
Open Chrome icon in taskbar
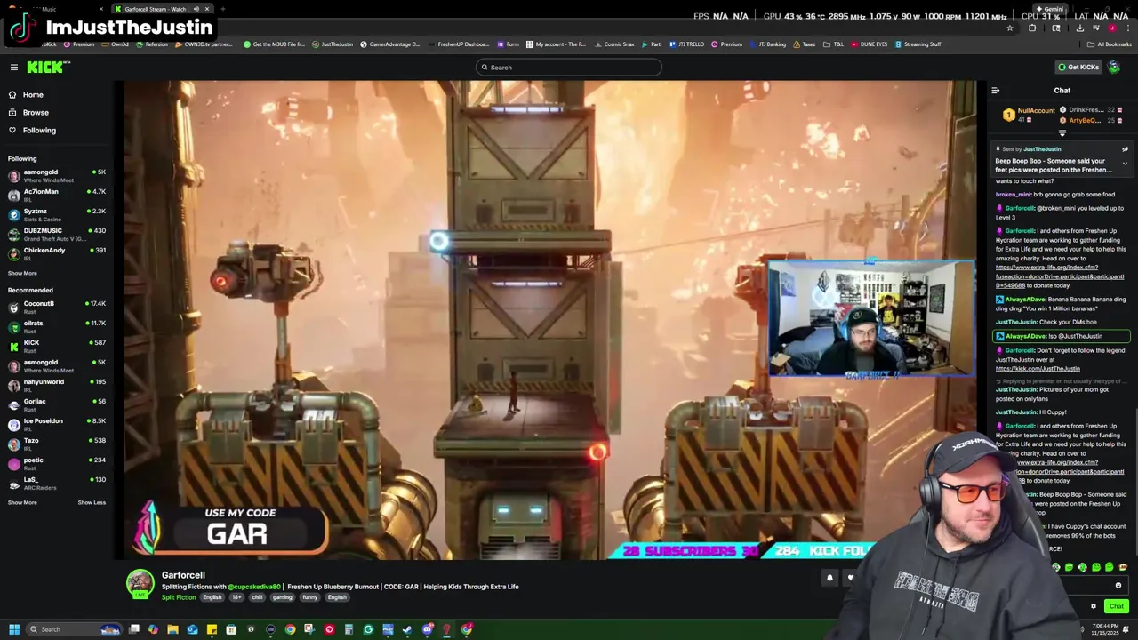pos(290,629)
